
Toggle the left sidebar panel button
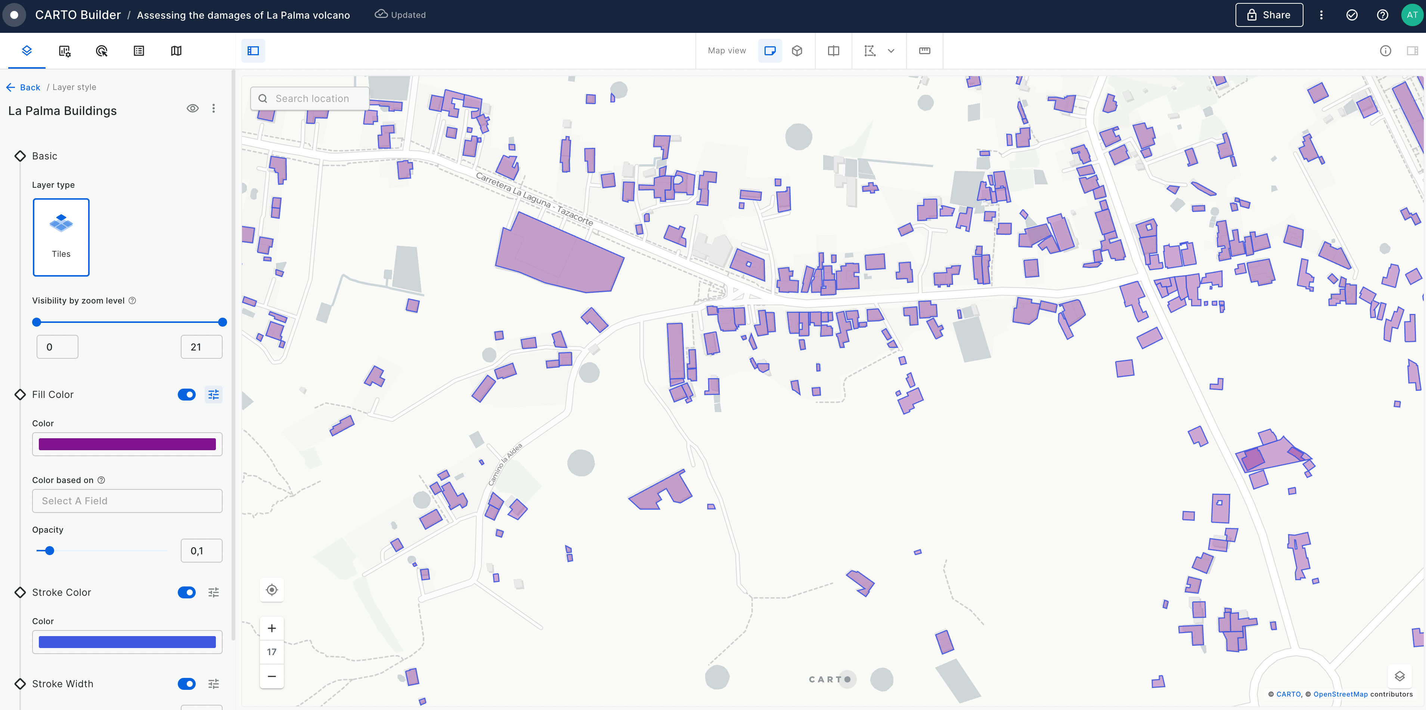pos(253,51)
